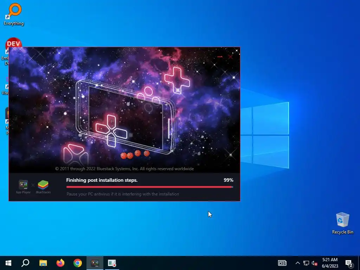Viewport: 360px width, 270px height.
Task: Open the network status tray icon
Action: (x=306, y=263)
